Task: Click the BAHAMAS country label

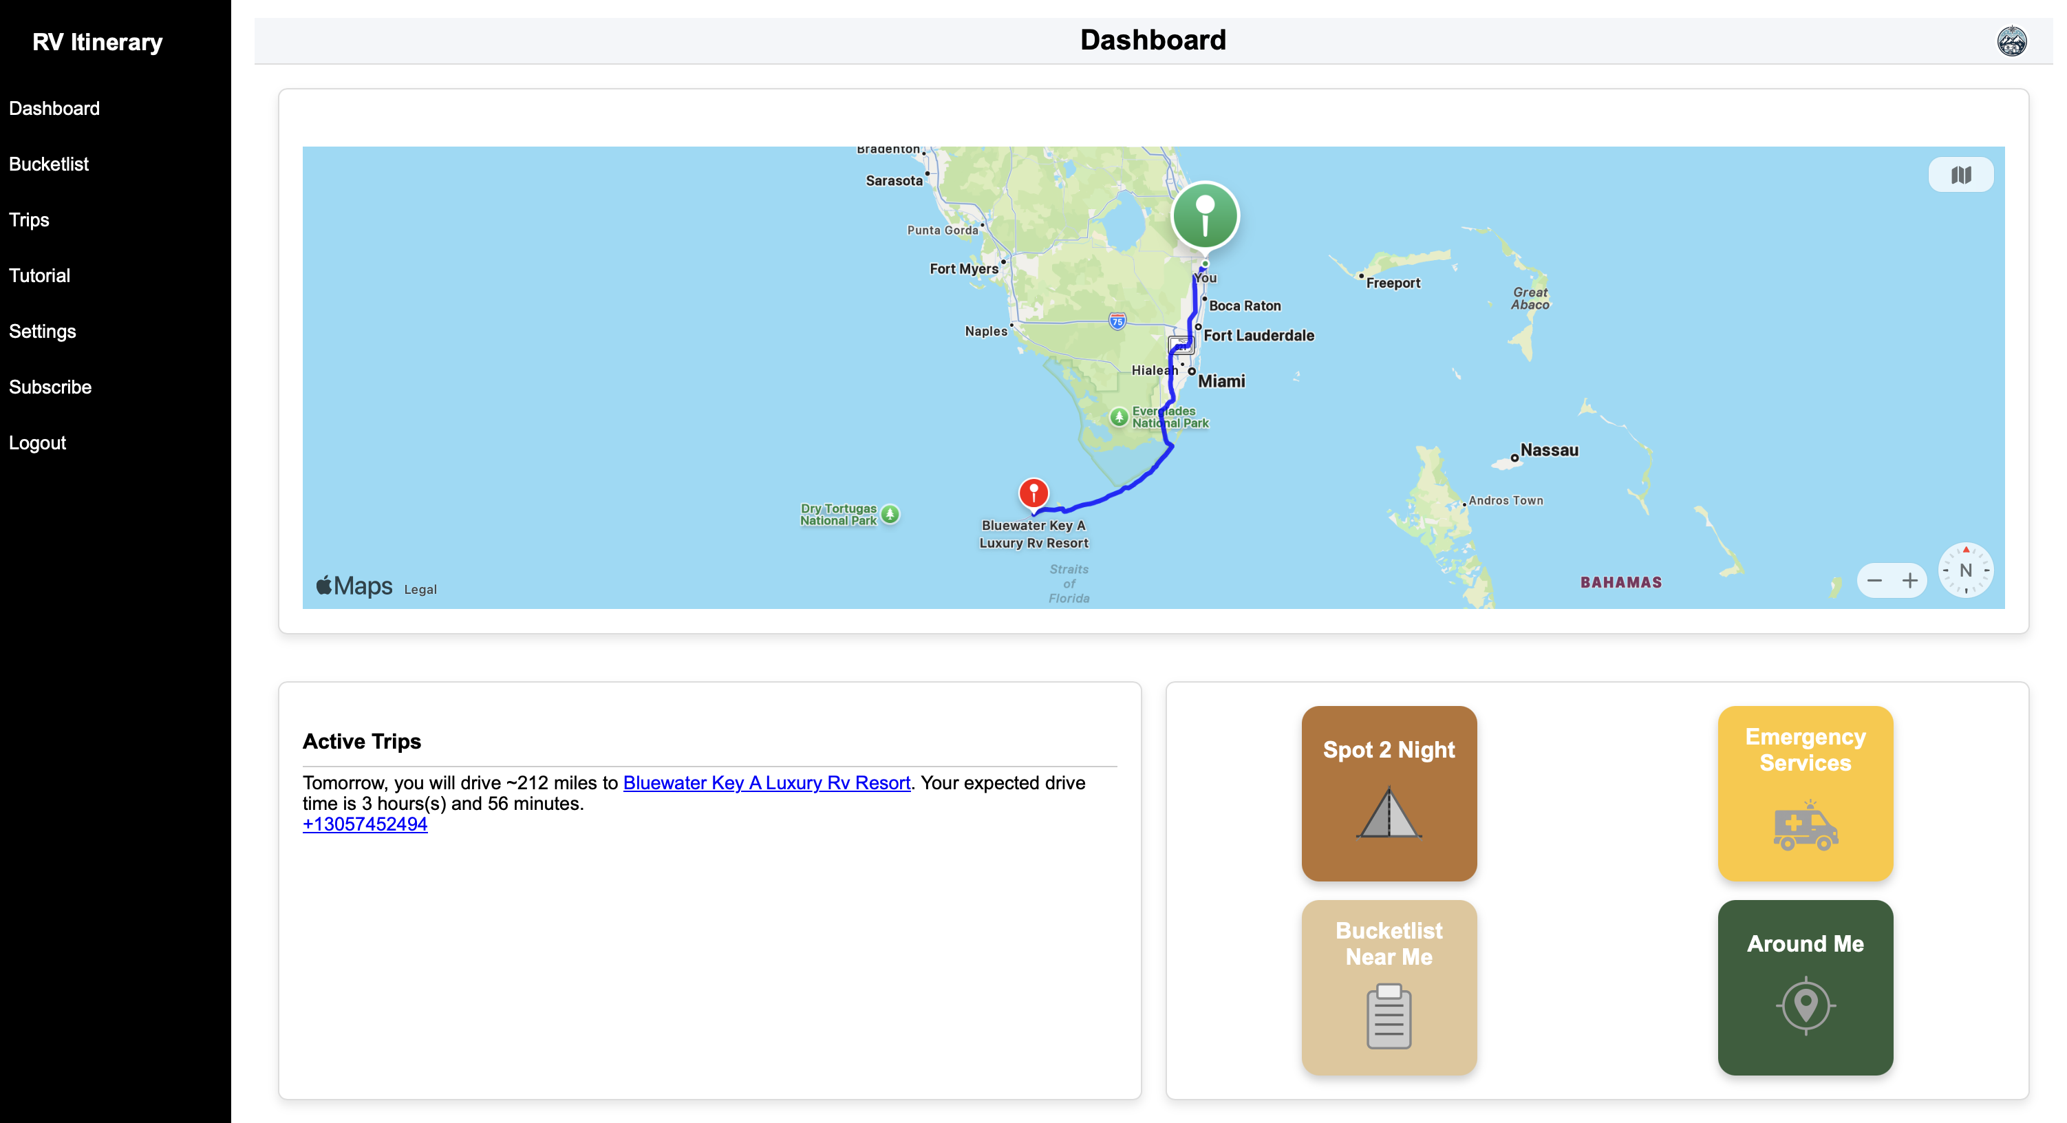Action: click(x=1622, y=583)
